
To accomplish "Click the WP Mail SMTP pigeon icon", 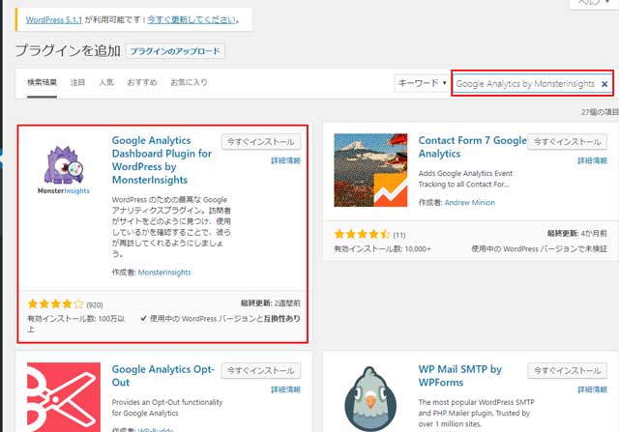I will point(370,398).
